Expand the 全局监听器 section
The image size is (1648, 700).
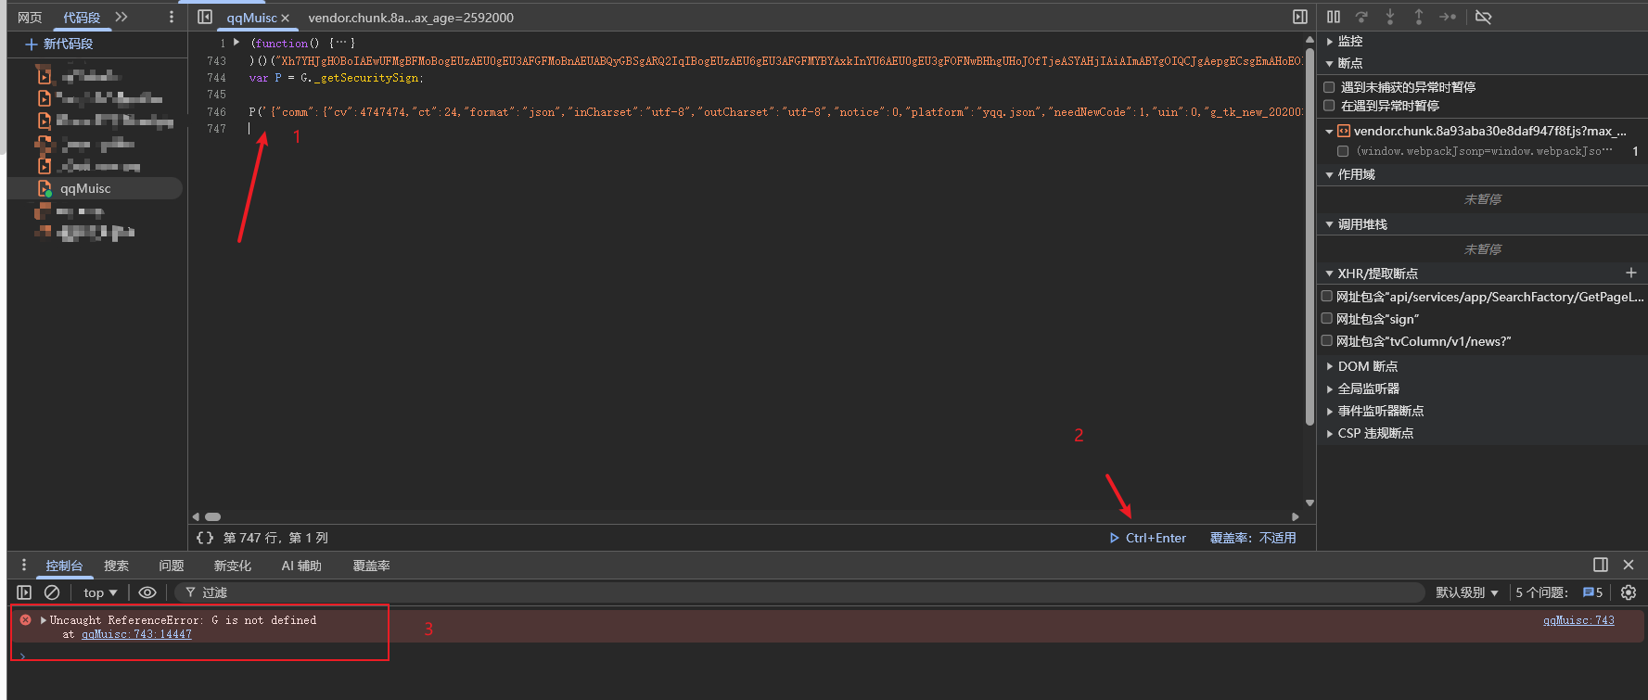(x=1330, y=388)
